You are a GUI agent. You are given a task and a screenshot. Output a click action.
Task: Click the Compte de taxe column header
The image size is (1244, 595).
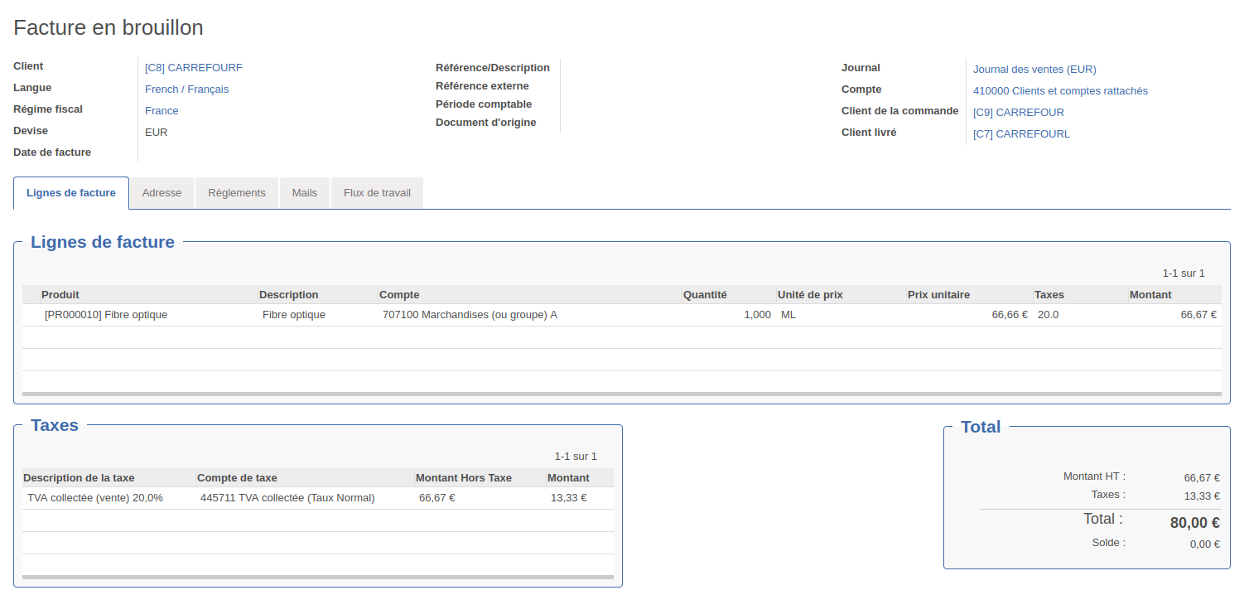[237, 478]
